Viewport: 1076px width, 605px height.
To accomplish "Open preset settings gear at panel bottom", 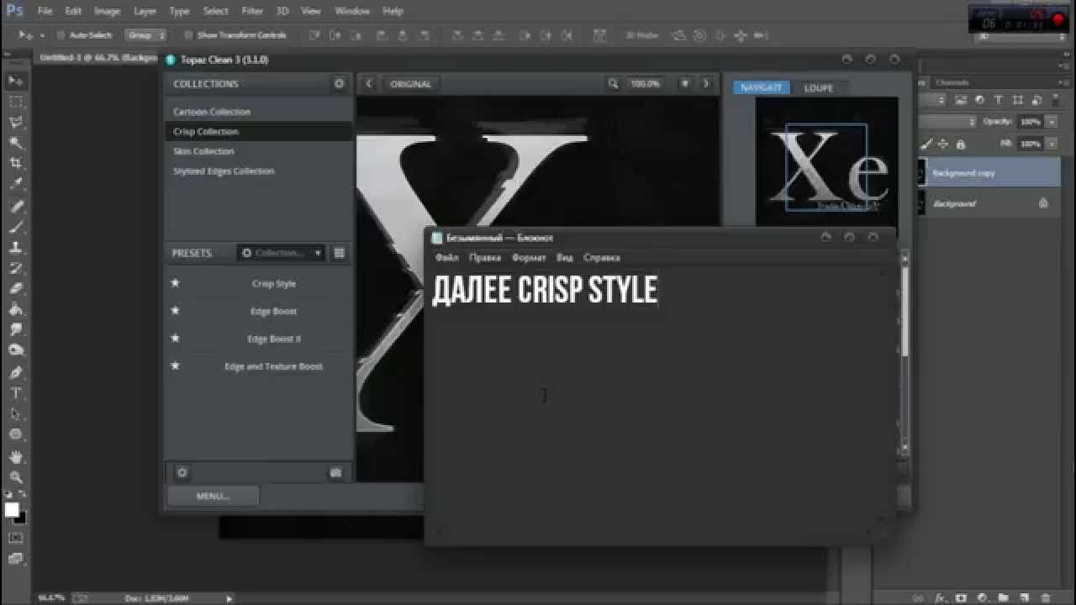I will (x=182, y=473).
